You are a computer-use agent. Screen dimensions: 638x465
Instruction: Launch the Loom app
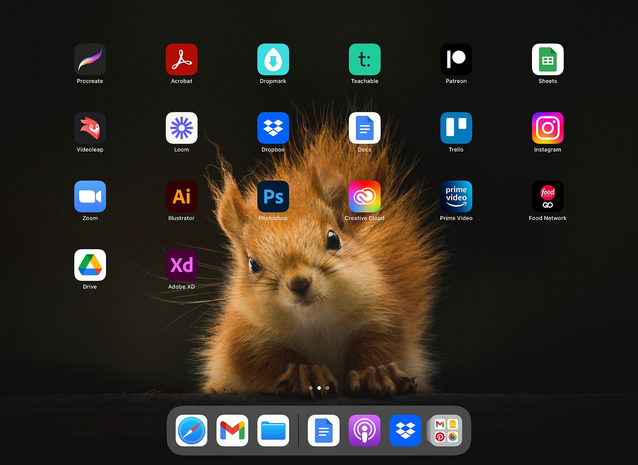(x=181, y=128)
